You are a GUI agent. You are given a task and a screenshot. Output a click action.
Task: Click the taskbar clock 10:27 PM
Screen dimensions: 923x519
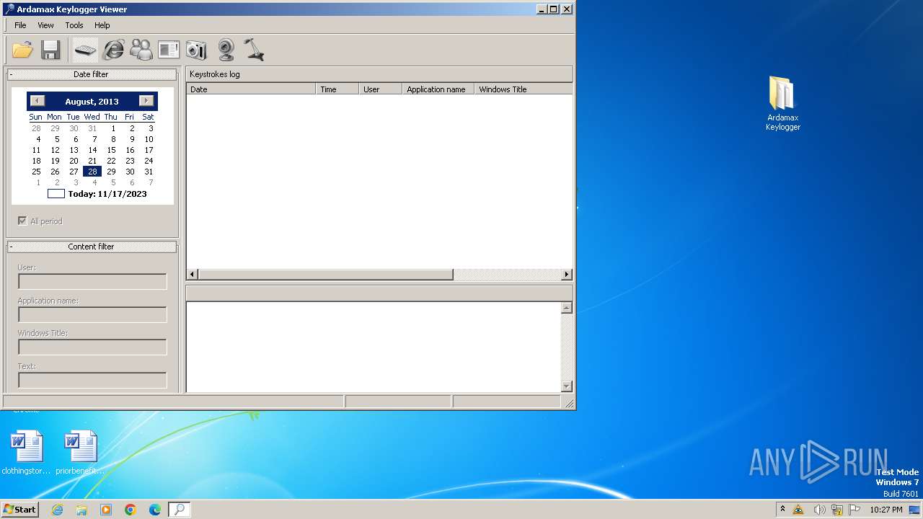886,510
